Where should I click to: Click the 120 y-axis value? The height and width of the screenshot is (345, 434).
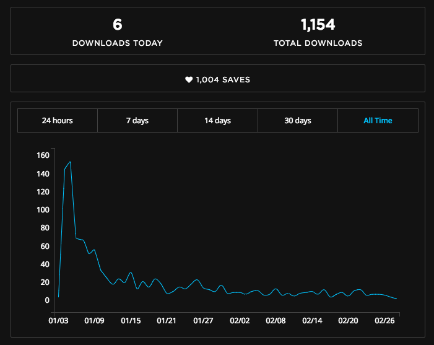43,192
